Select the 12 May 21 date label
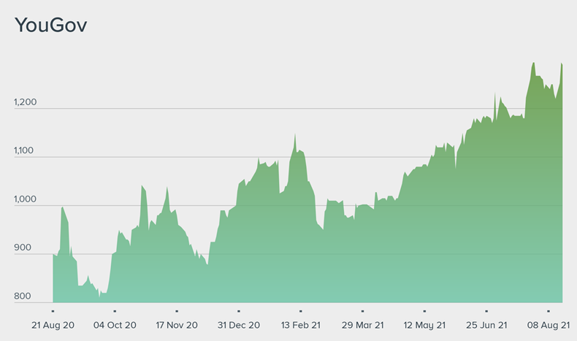 pos(424,325)
